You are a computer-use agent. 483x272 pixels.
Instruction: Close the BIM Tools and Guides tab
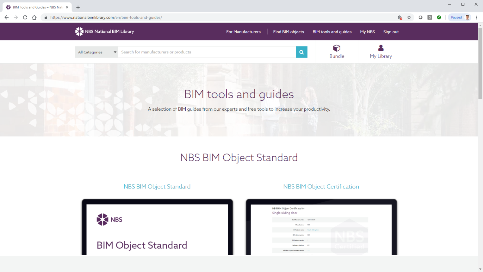[67, 7]
